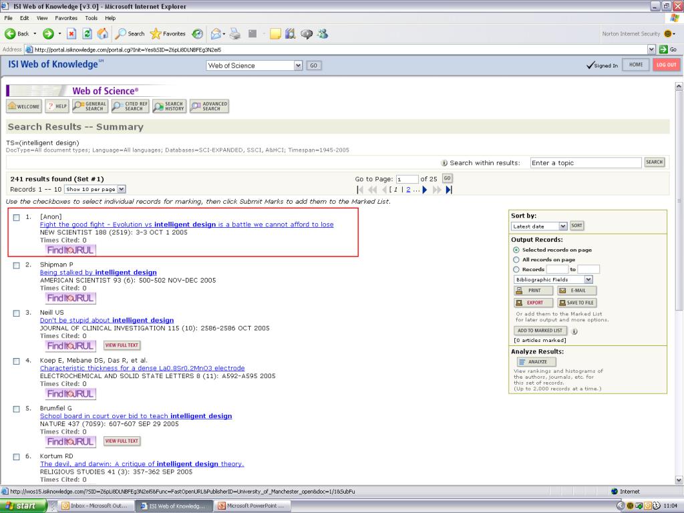Viewport: 684px width, 513px height.
Task: Click the scrollbar down arrow on the page
Action: (679, 480)
